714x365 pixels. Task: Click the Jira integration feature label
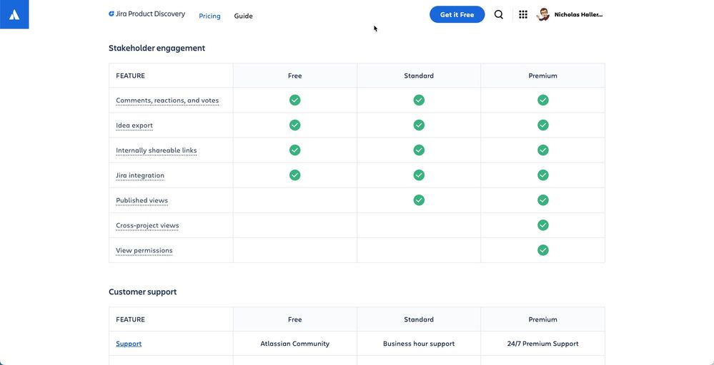point(140,175)
